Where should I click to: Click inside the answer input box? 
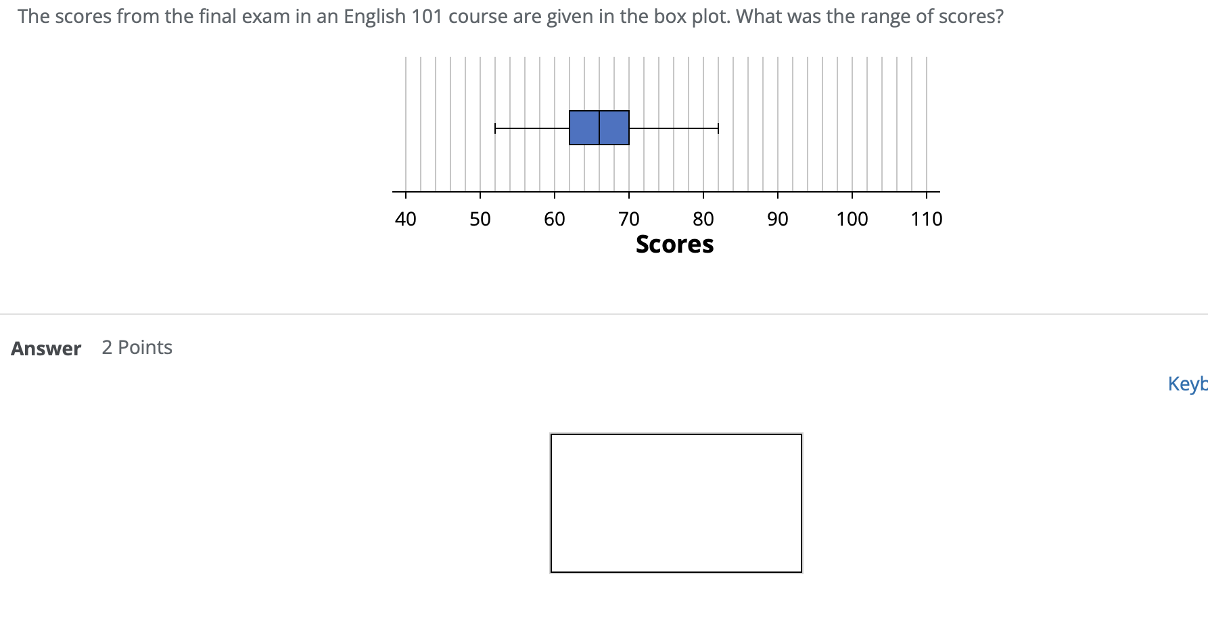point(675,503)
